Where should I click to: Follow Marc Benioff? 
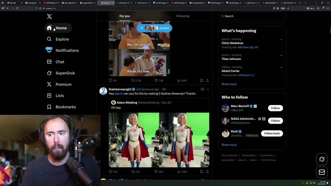pos(275,108)
